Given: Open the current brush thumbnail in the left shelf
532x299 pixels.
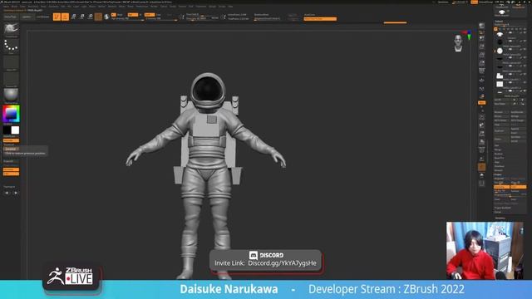Looking at the screenshot, I should (11, 28).
